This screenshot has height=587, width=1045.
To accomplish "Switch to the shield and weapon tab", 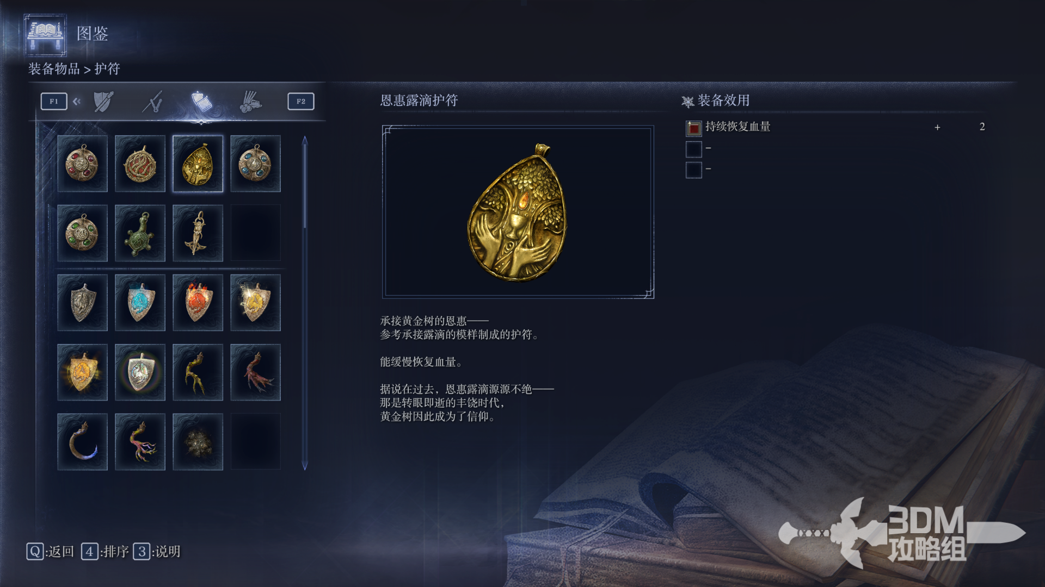I will [x=103, y=102].
